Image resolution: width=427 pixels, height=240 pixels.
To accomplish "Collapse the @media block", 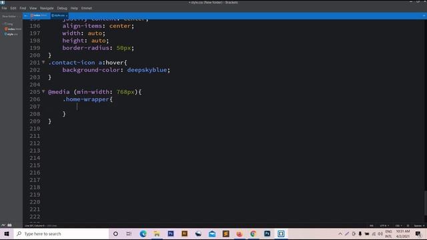I will (43, 92).
